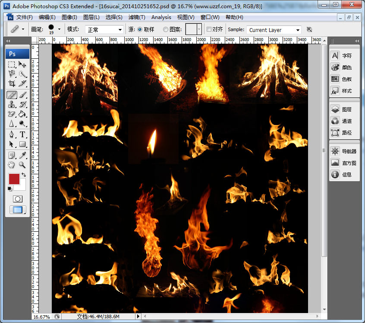Select the Rectangular Marquee tool
Image resolution: width=365 pixels, height=323 pixels.
12,64
